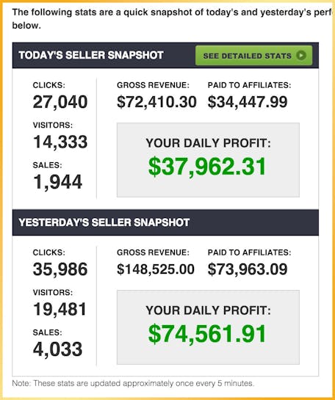Image resolution: width=335 pixels, height=400 pixels.
Task: Click yesterday's clicks value 35,986
Action: click(60, 269)
